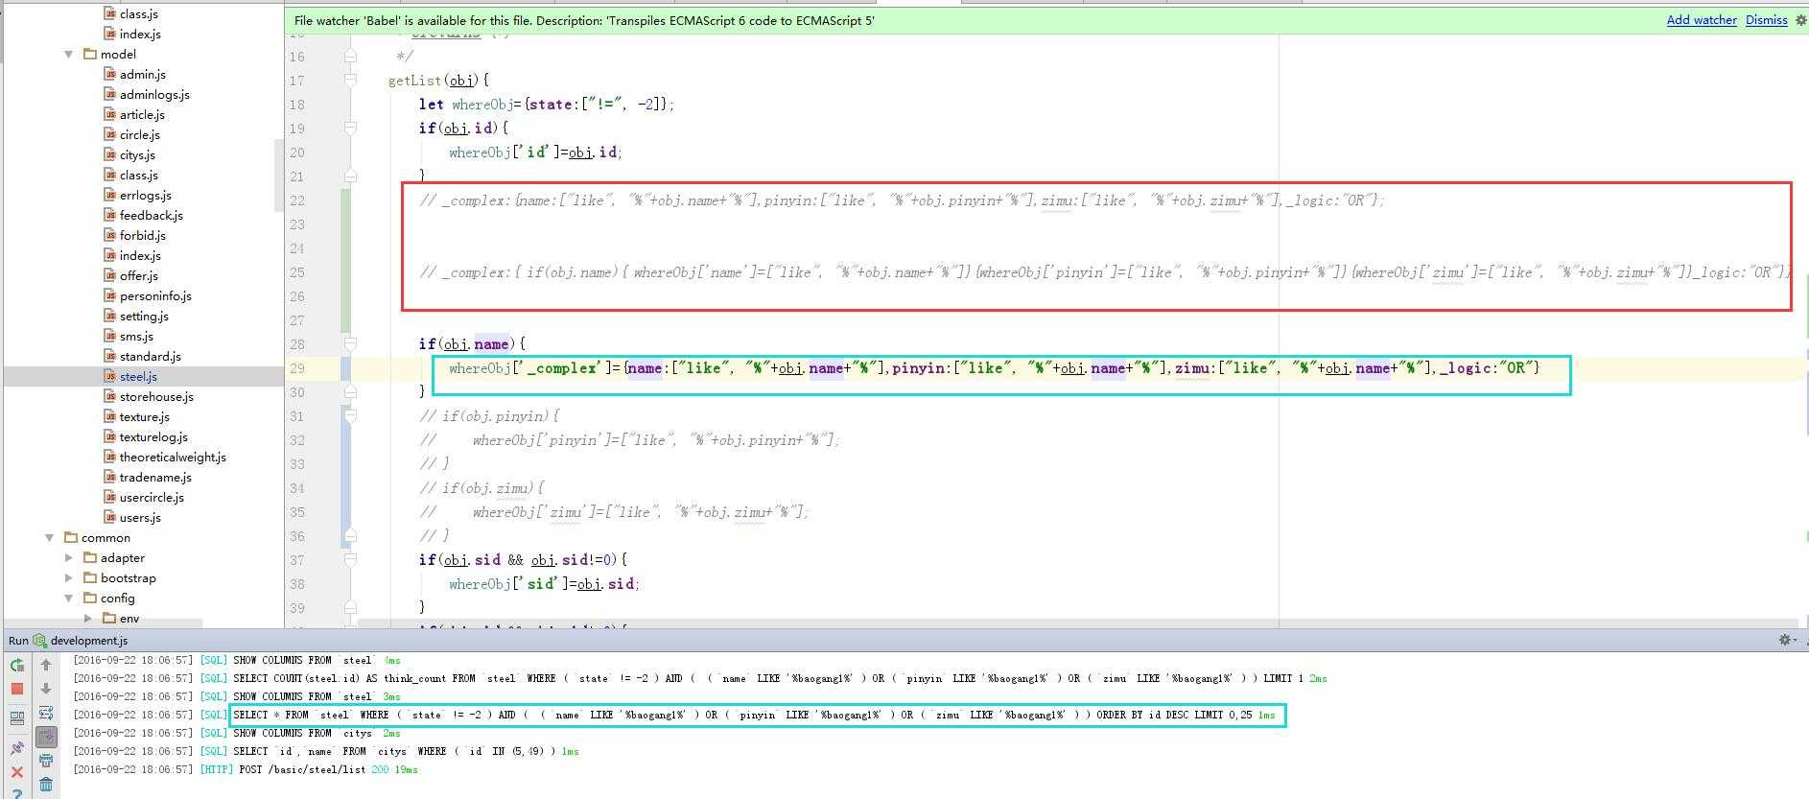Pin the Run tab
Image resolution: width=1809 pixels, height=799 pixels.
(x=17, y=747)
